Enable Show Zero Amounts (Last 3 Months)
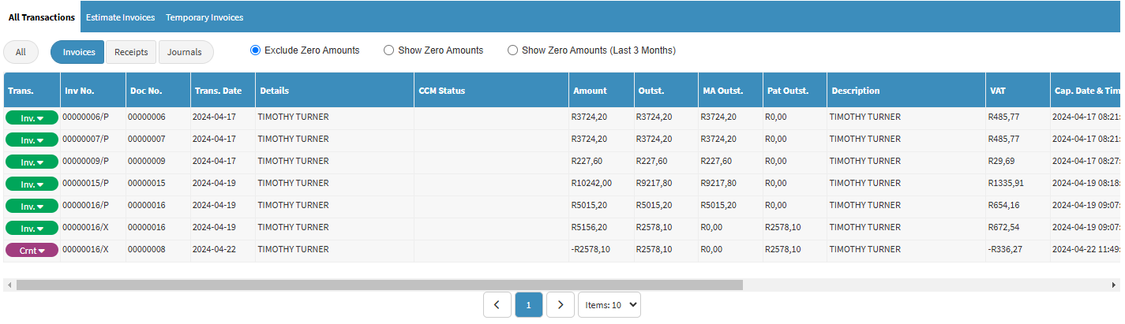Viewport: 1125px width, 324px height. pyautogui.click(x=512, y=50)
